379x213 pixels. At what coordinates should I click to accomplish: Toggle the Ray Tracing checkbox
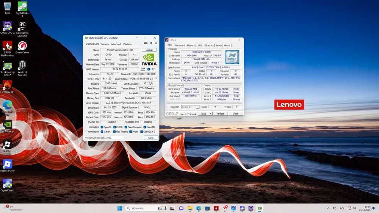[114, 132]
